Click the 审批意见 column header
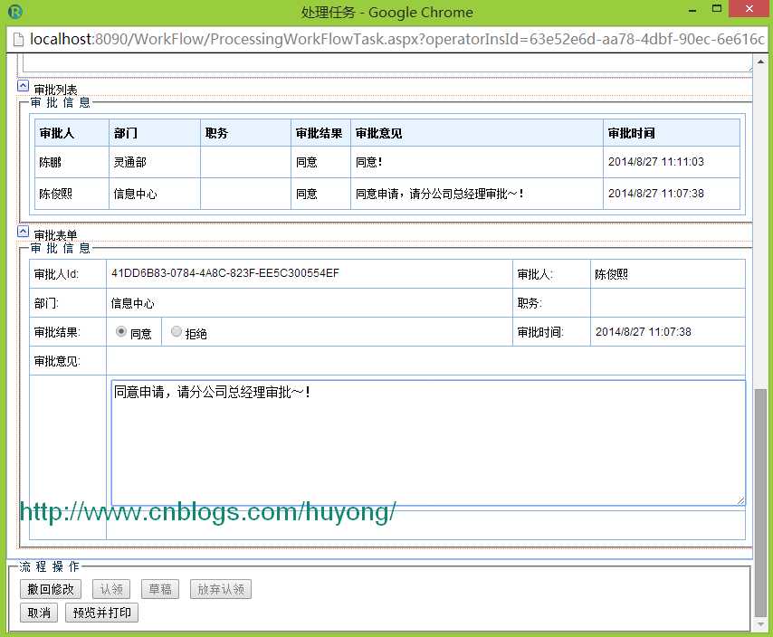 pyautogui.click(x=477, y=133)
